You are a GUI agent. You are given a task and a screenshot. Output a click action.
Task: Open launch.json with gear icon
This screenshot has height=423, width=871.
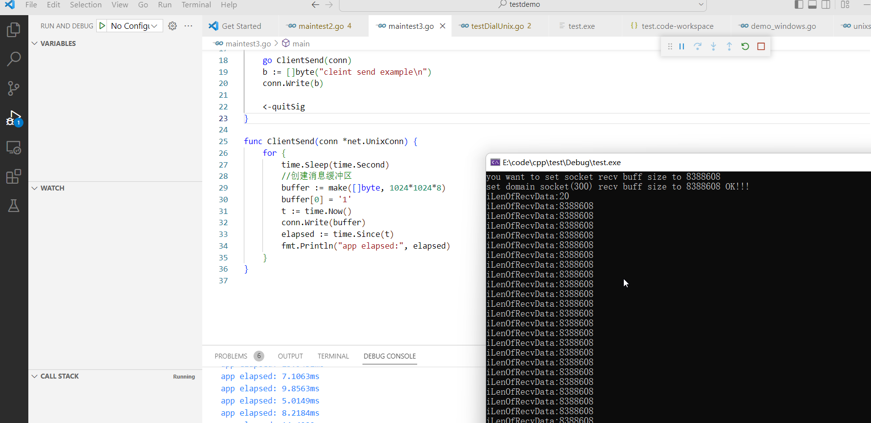point(172,26)
